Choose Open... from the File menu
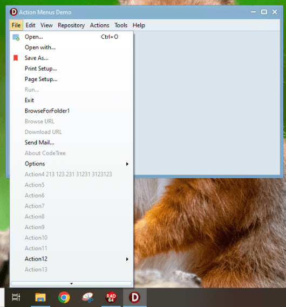The image size is (286, 307). (72, 37)
